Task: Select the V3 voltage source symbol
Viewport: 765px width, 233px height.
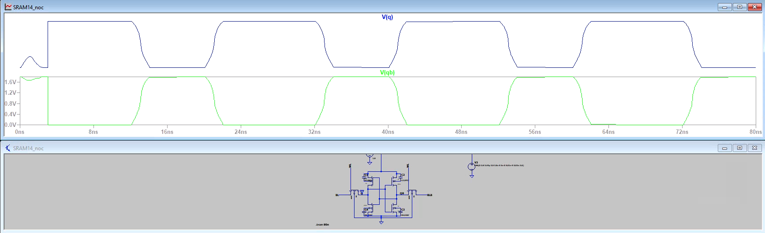Action: (471, 166)
